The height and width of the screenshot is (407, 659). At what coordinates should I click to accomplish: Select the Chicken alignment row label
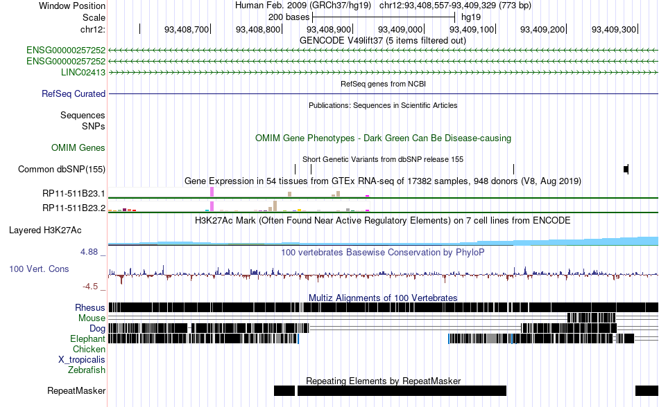(89, 349)
